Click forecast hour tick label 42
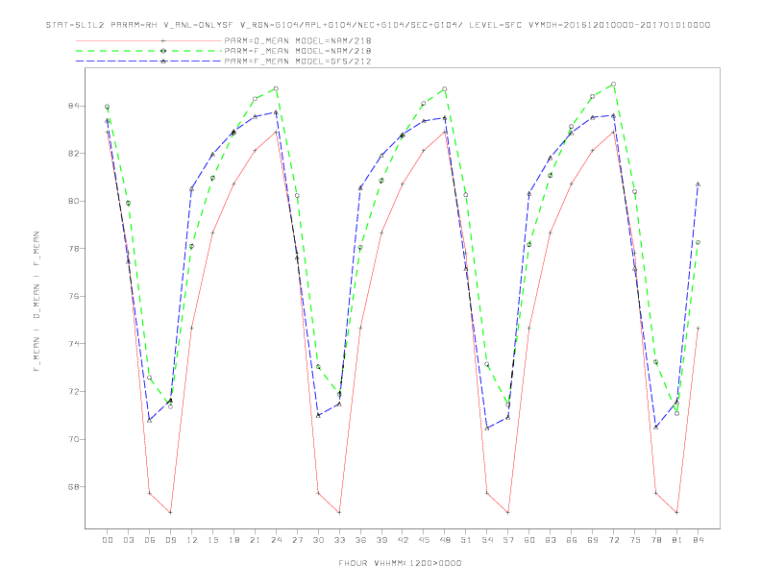This screenshot has height=588, width=761. click(403, 540)
